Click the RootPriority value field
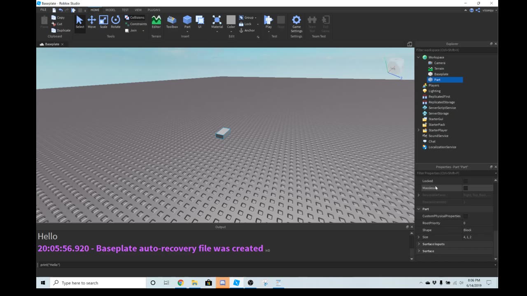Image resolution: width=527 pixels, height=296 pixels. point(478,223)
